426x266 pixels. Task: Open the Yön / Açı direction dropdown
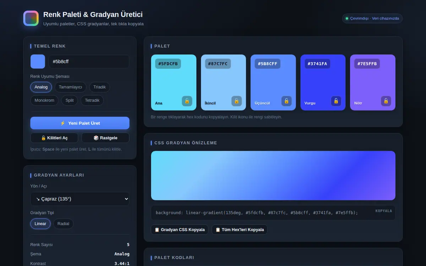[80, 199]
